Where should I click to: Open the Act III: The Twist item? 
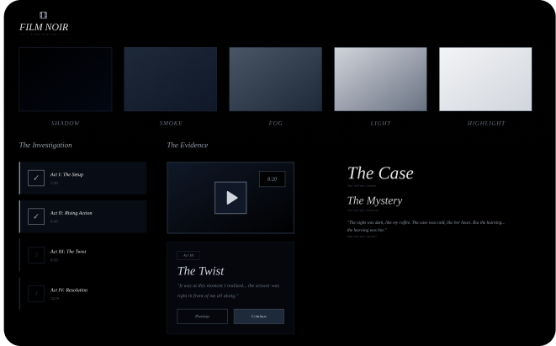[x=82, y=255]
